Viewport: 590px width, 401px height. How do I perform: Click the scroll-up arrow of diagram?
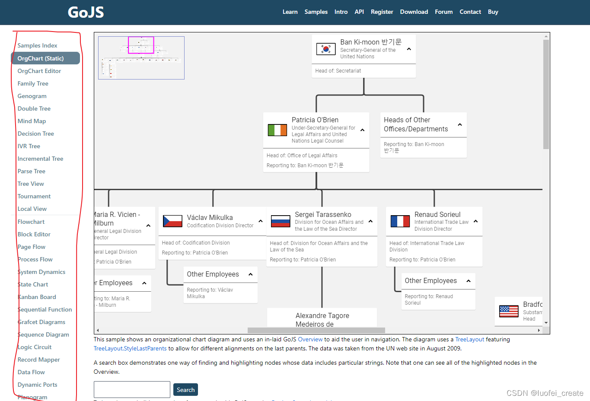(546, 36)
